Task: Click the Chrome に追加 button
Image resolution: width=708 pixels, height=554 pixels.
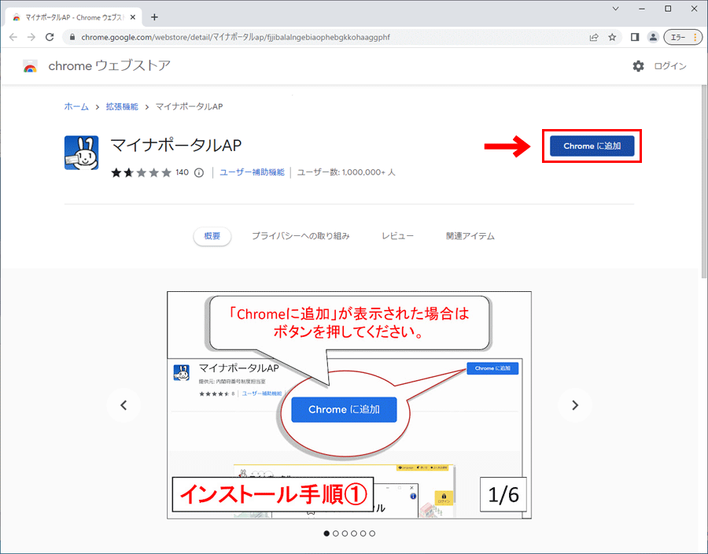Action: pos(592,146)
